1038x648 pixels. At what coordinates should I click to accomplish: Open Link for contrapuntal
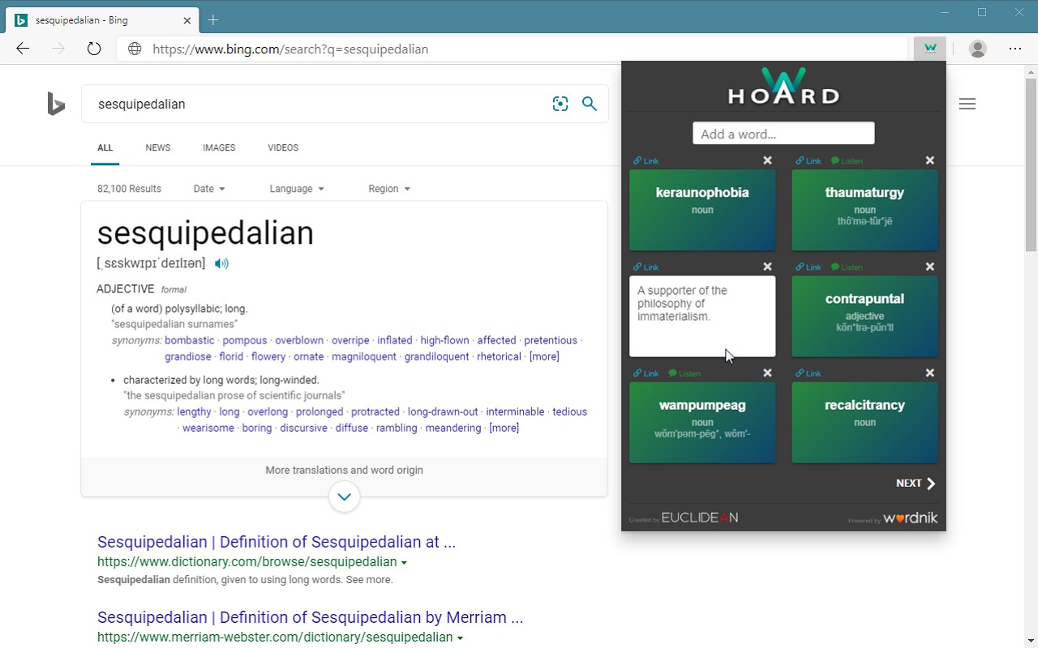[809, 267]
